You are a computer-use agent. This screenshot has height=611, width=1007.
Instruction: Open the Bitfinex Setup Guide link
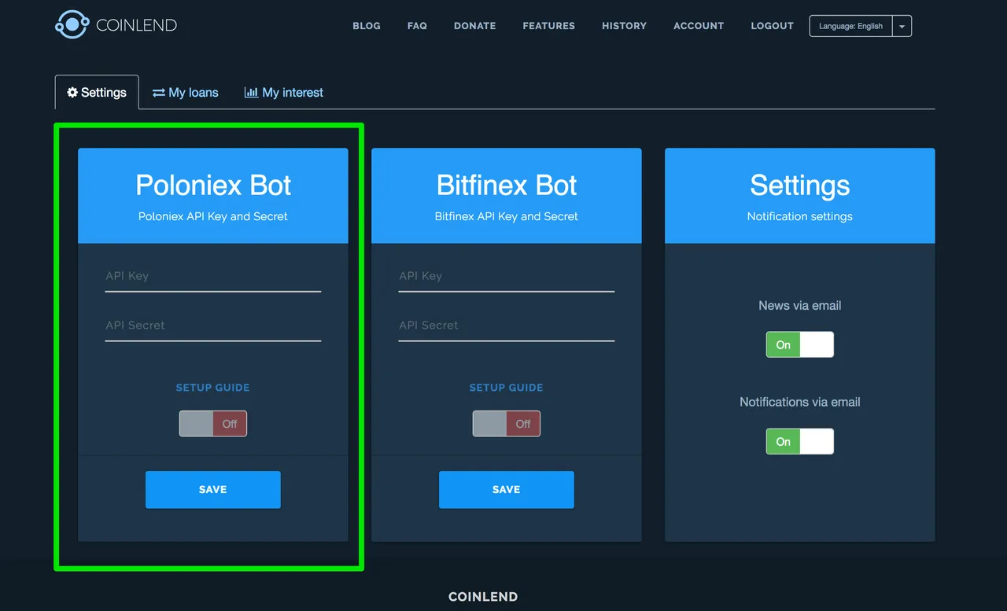pyautogui.click(x=507, y=388)
